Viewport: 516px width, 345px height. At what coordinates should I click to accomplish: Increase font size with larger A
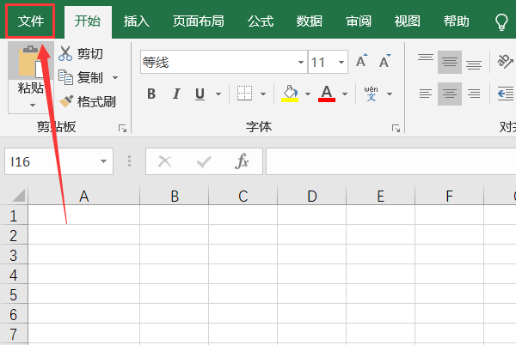tap(362, 61)
